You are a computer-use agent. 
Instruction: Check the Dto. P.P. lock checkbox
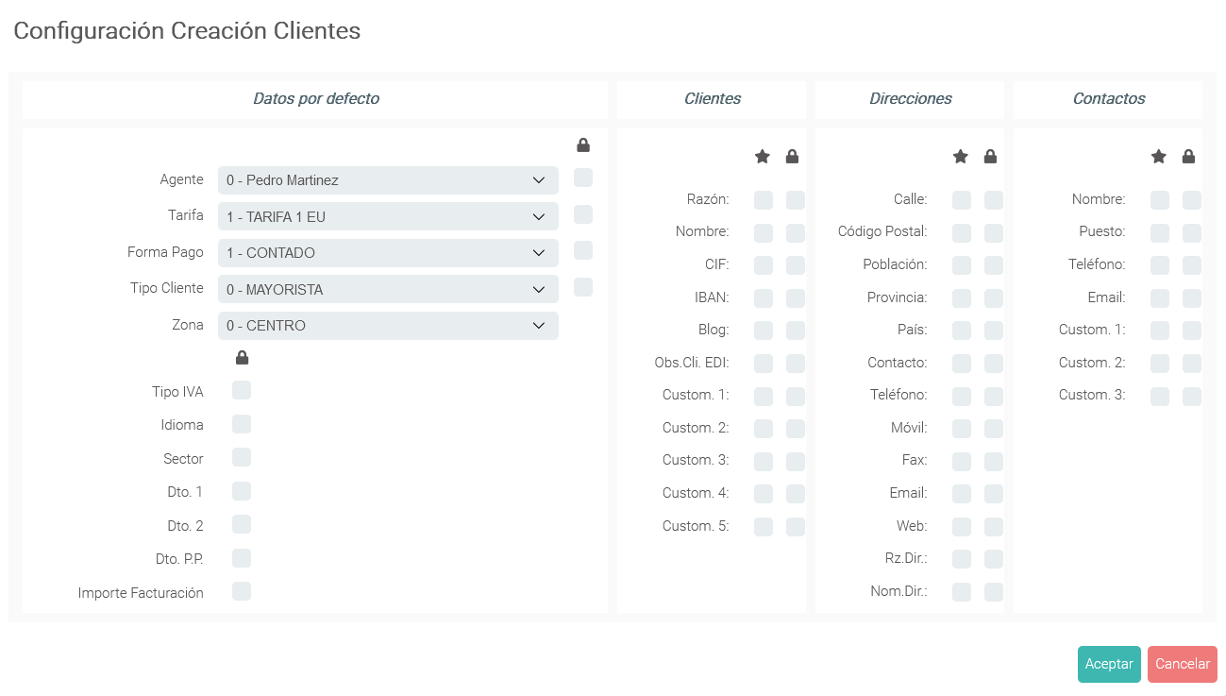tap(242, 557)
